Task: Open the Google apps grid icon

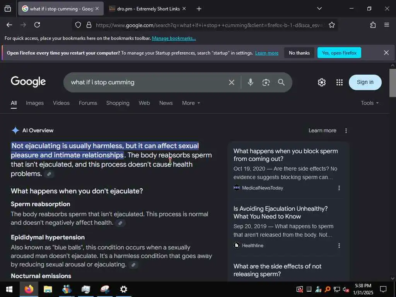Action: (340, 82)
